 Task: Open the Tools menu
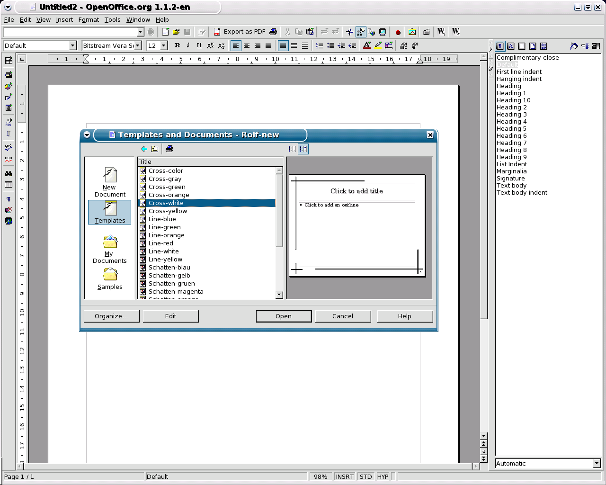point(112,20)
